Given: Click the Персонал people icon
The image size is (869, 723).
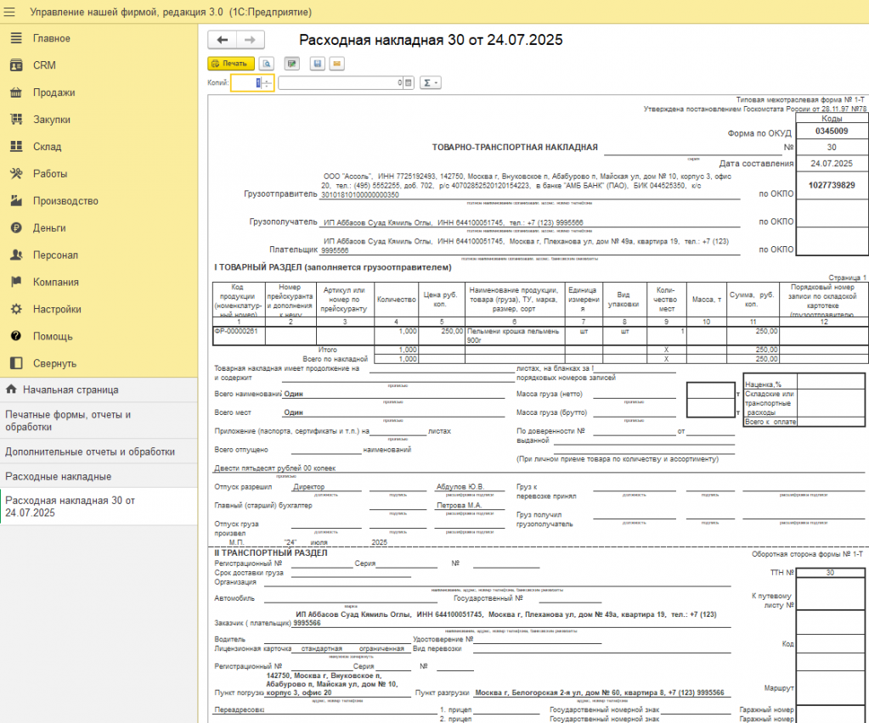Looking at the screenshot, I should click(16, 255).
